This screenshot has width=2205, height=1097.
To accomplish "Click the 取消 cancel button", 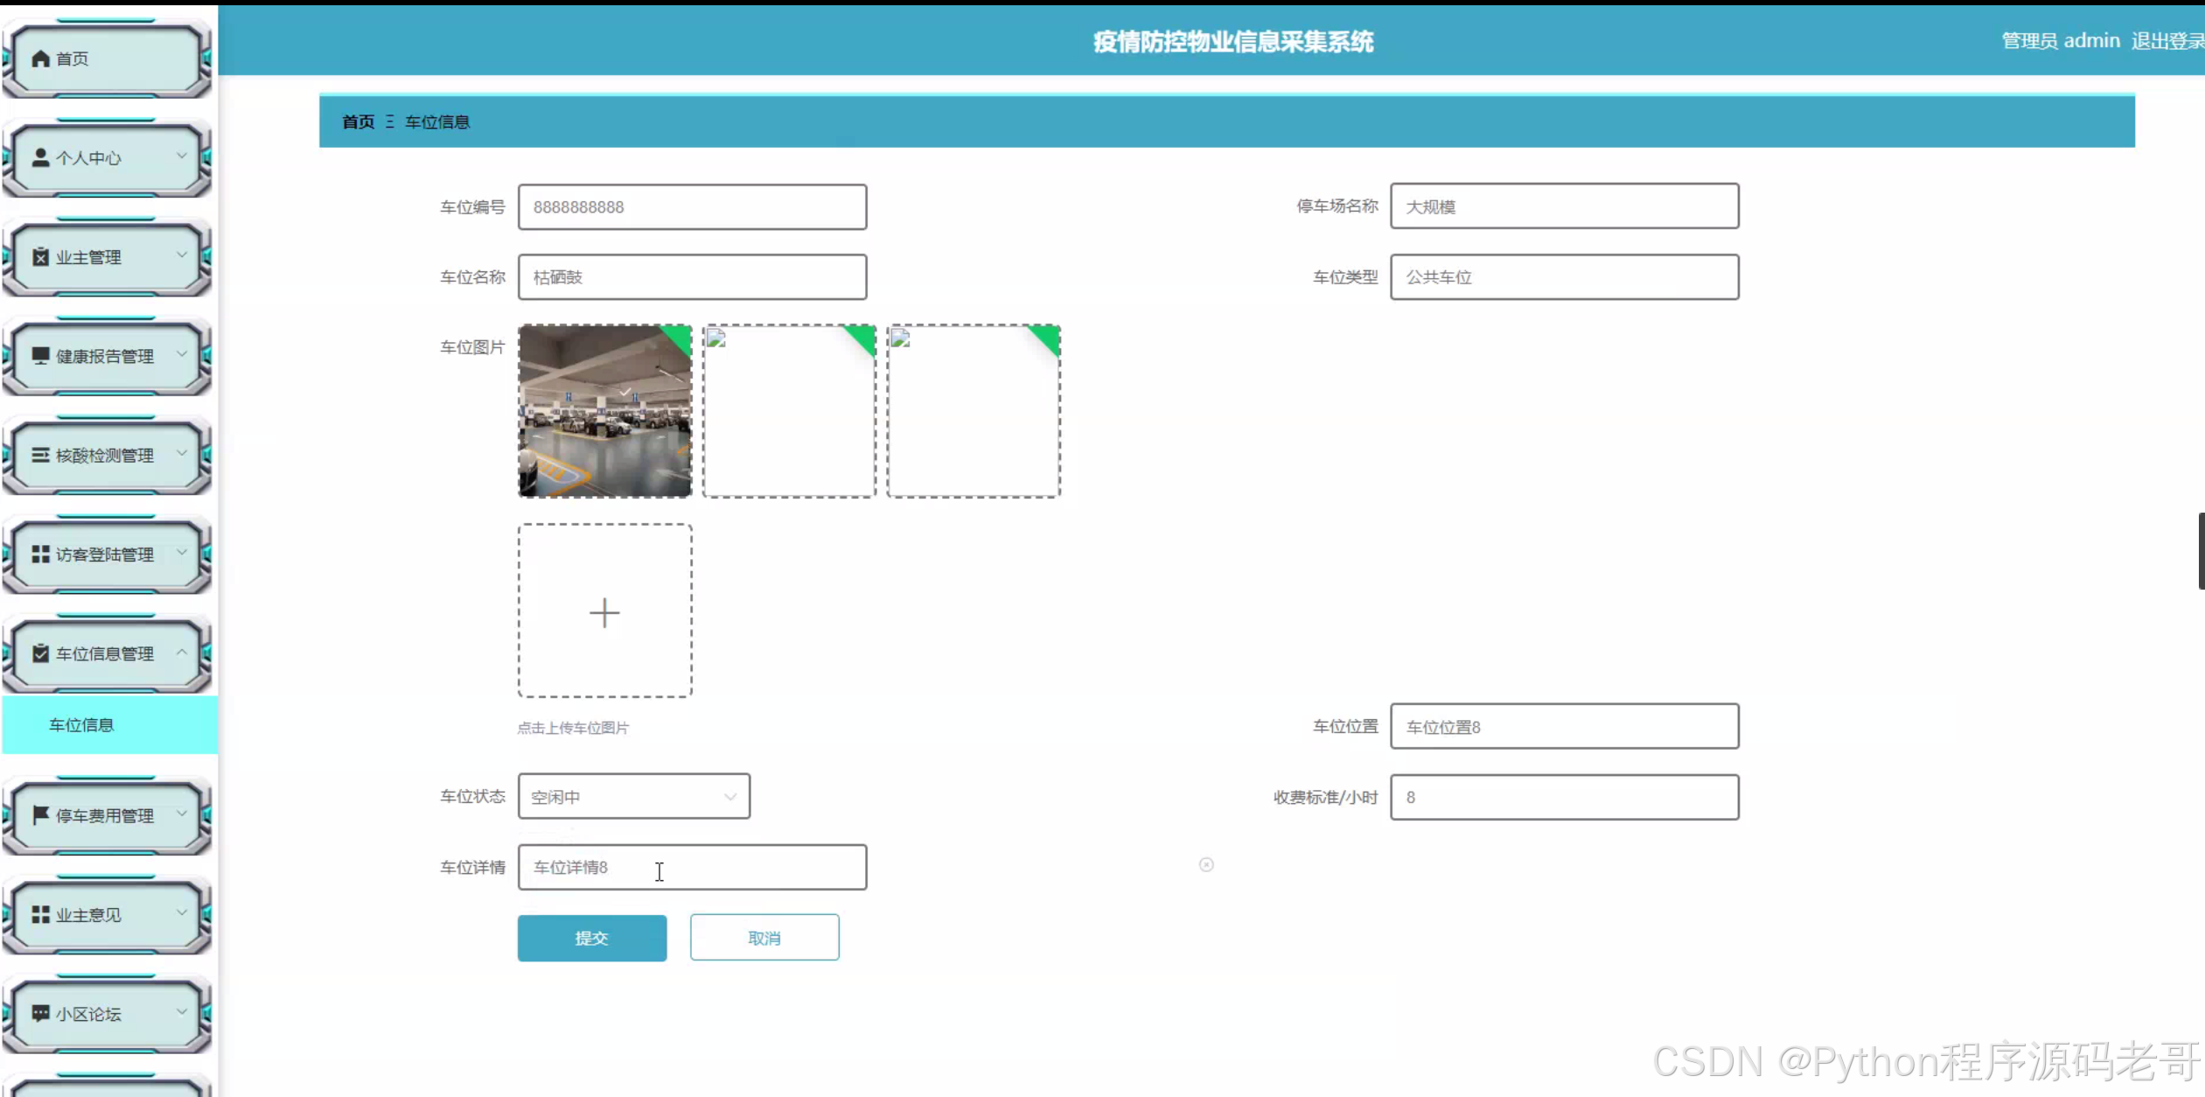I will coord(764,938).
